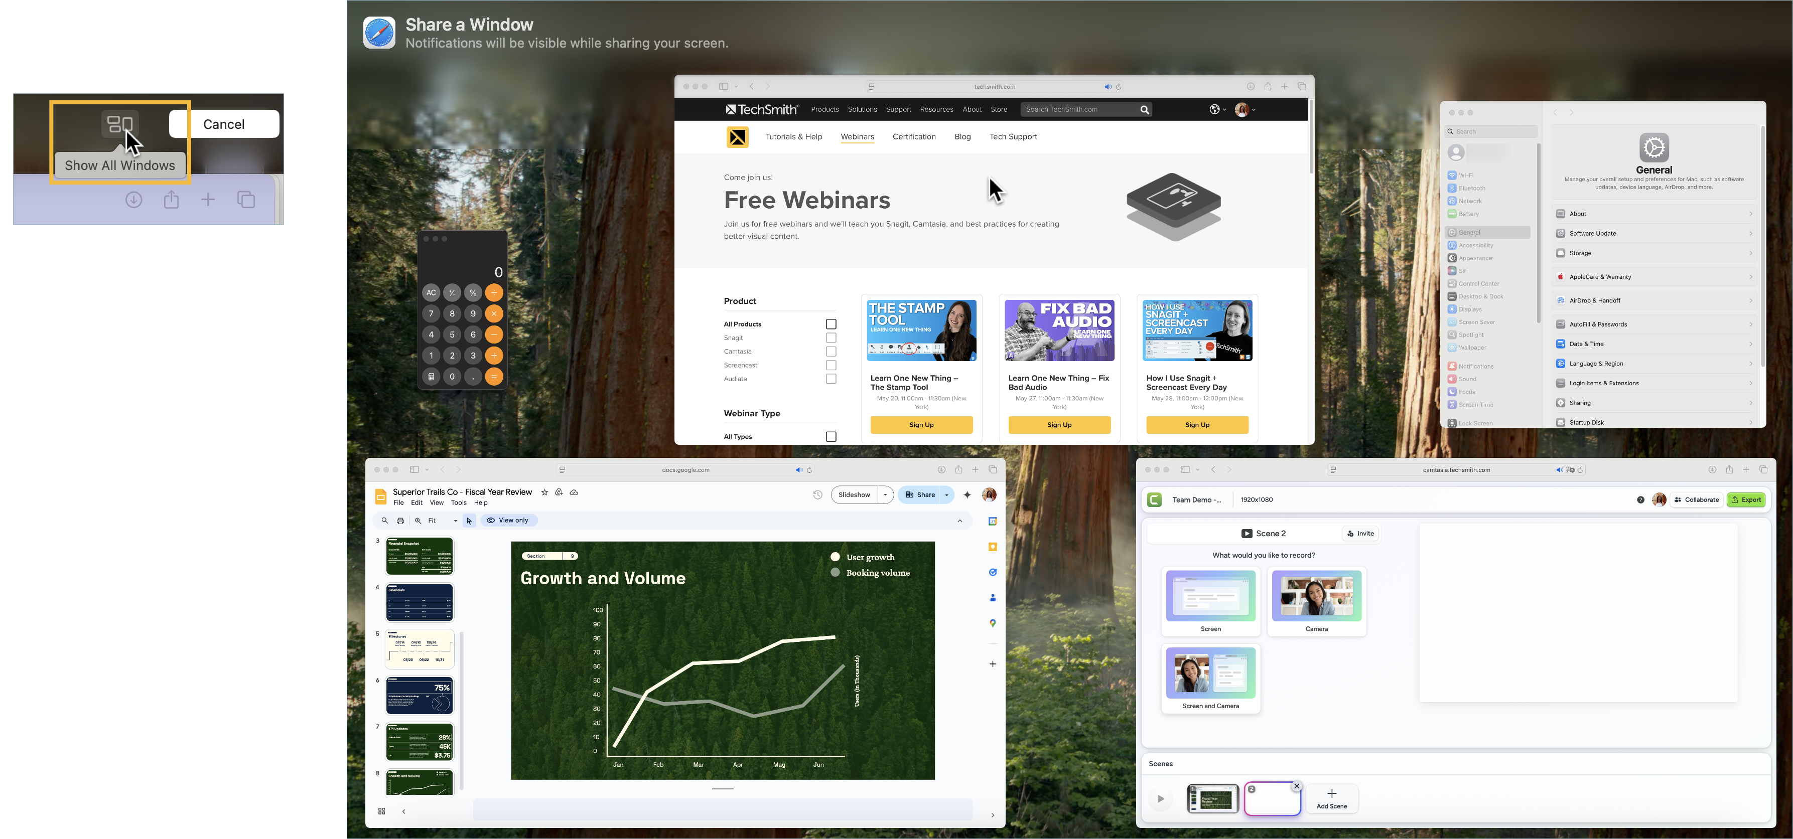Select Bluetooth in System Settings sidebar
This screenshot has width=1793, height=839.
[x=1487, y=189]
